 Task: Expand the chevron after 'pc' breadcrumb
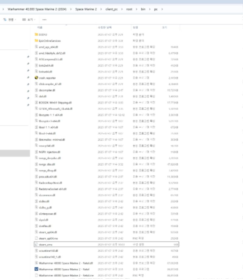(162, 9)
